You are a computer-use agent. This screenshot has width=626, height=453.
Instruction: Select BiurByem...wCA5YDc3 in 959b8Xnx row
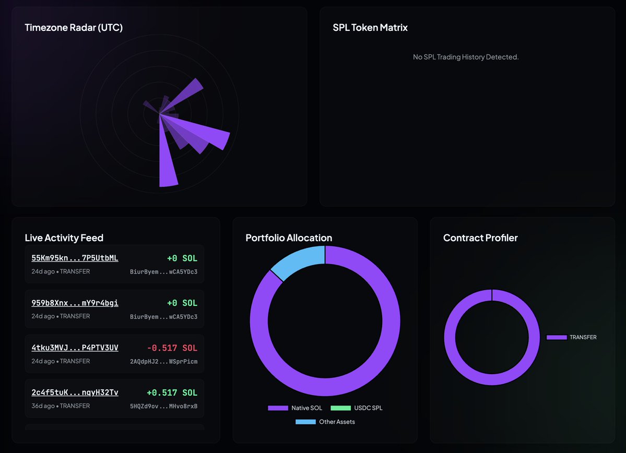[x=164, y=316]
